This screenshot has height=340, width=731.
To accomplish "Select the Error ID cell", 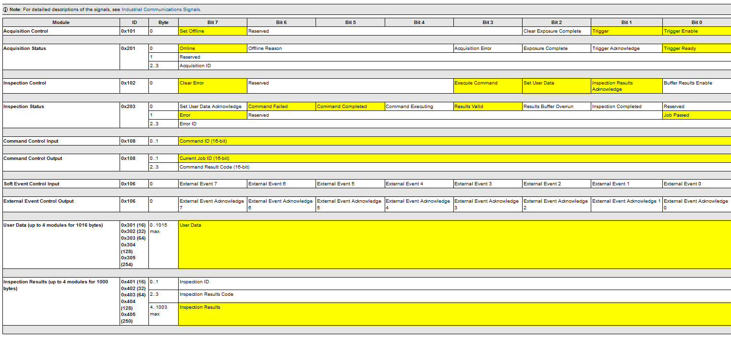I will (x=455, y=124).
